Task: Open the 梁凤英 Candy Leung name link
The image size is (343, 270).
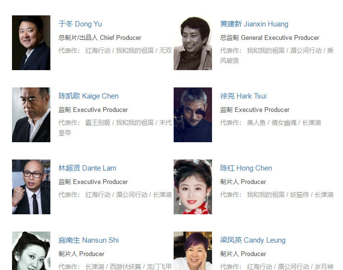Action: (253, 240)
